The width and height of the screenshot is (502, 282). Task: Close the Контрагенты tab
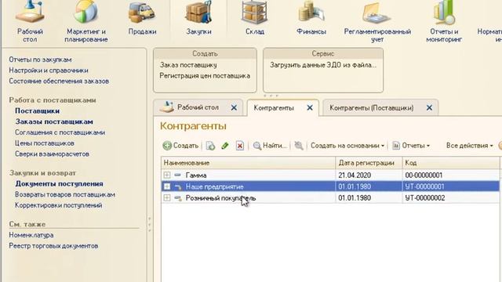pyautogui.click(x=310, y=108)
